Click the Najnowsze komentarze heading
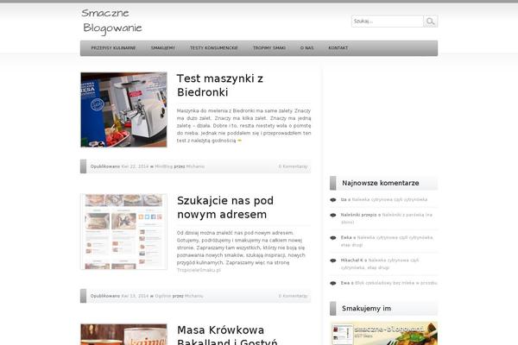The image size is (518, 345). (x=380, y=183)
